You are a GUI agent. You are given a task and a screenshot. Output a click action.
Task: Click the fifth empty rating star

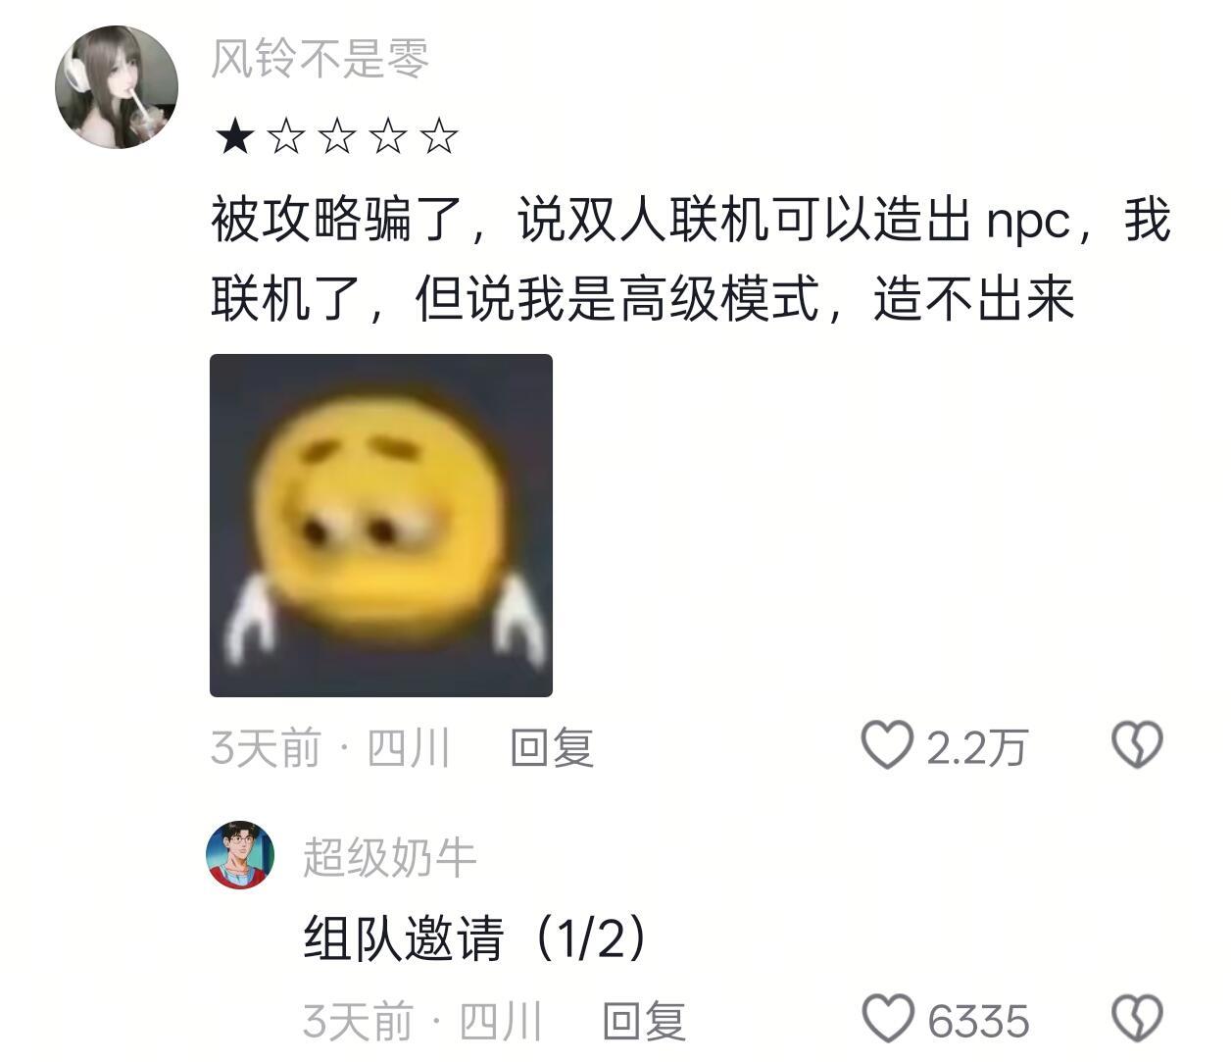click(x=438, y=136)
